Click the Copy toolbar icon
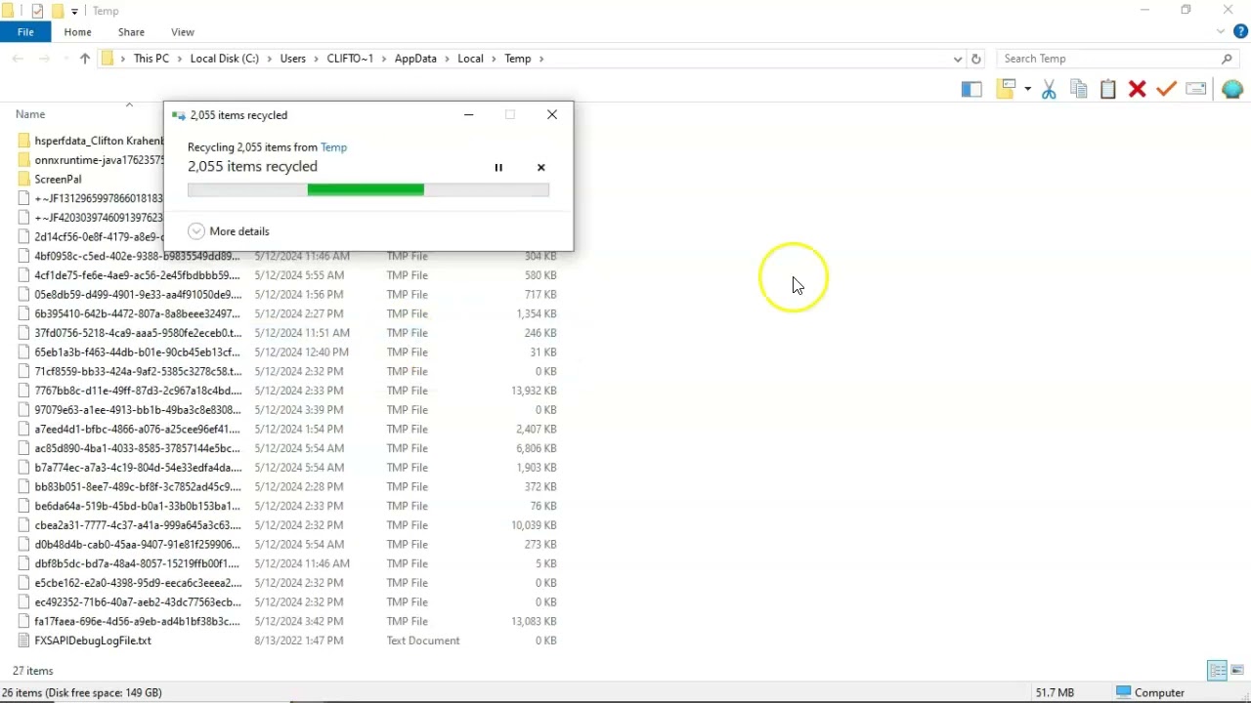 [x=1079, y=89]
